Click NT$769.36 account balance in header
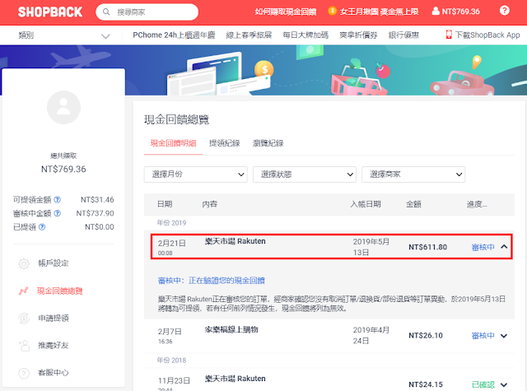Image resolution: width=527 pixels, height=391 pixels. coord(461,12)
